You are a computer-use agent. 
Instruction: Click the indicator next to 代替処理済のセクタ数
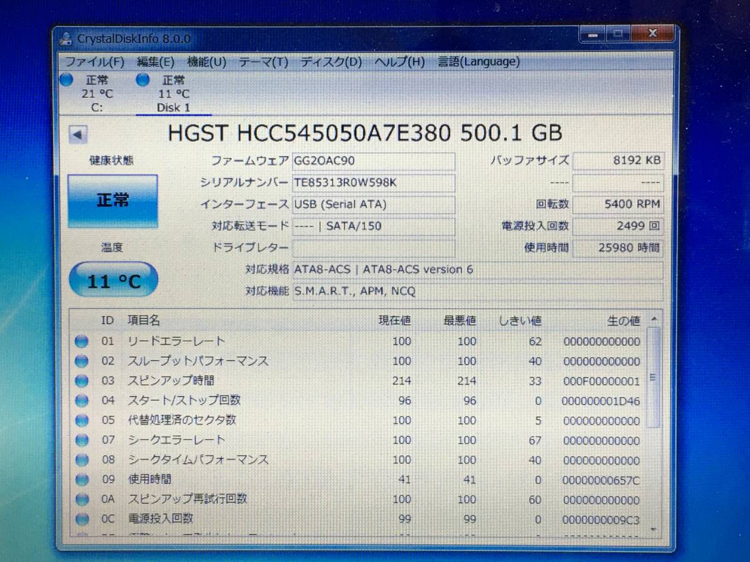pyautogui.click(x=82, y=420)
